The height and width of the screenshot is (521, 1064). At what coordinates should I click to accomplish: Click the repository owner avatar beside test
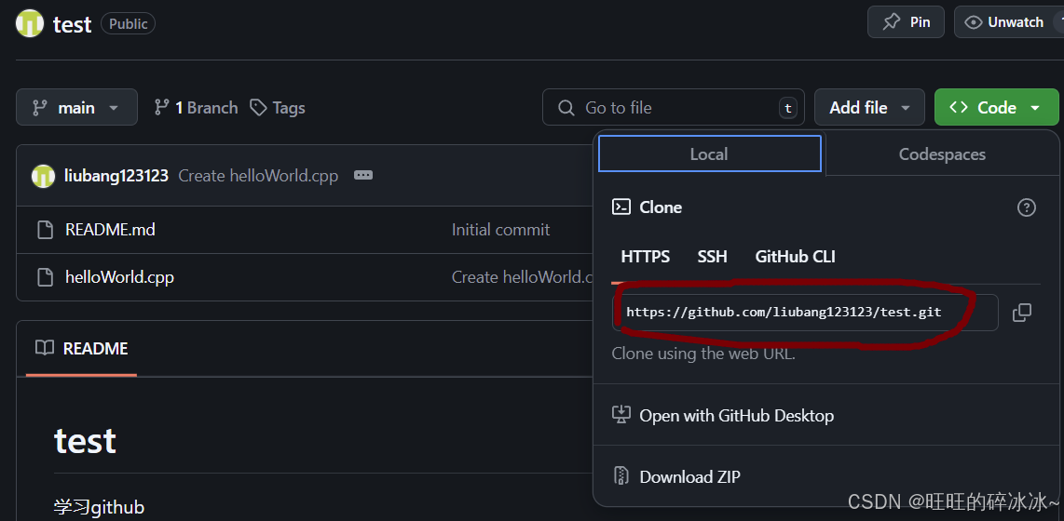point(30,23)
